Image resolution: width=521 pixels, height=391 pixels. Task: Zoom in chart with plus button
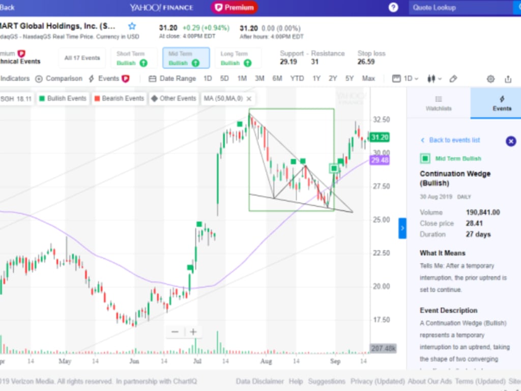click(193, 331)
